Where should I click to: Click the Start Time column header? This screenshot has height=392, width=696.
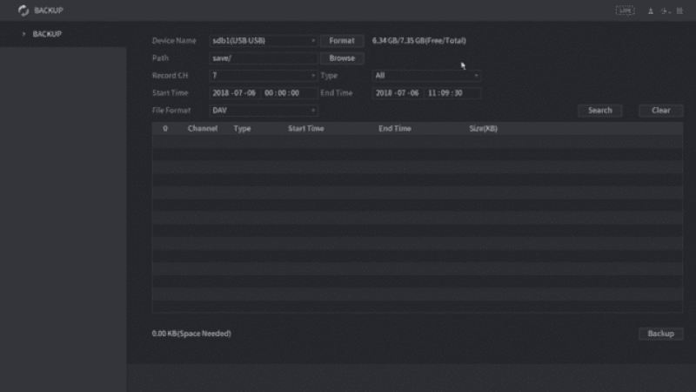click(x=306, y=128)
